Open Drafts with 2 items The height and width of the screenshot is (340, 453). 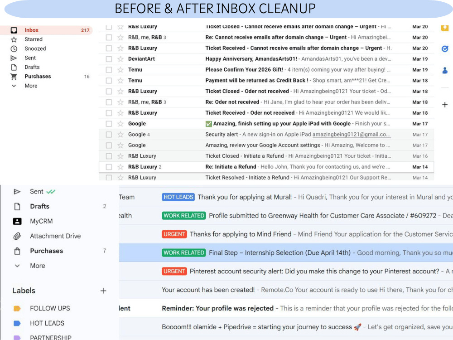tap(59, 206)
